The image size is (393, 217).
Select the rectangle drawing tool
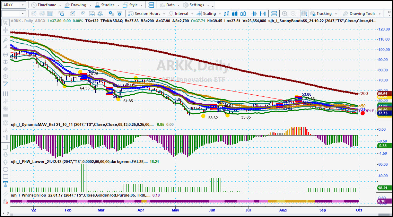[x=5, y=177]
